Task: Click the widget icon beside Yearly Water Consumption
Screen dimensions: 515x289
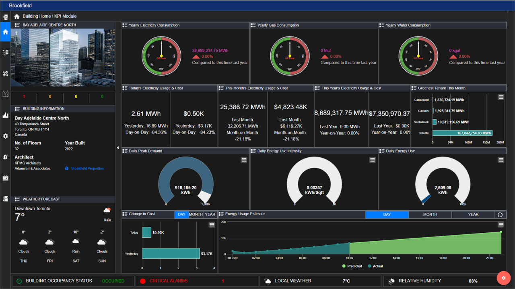Action: coord(382,25)
